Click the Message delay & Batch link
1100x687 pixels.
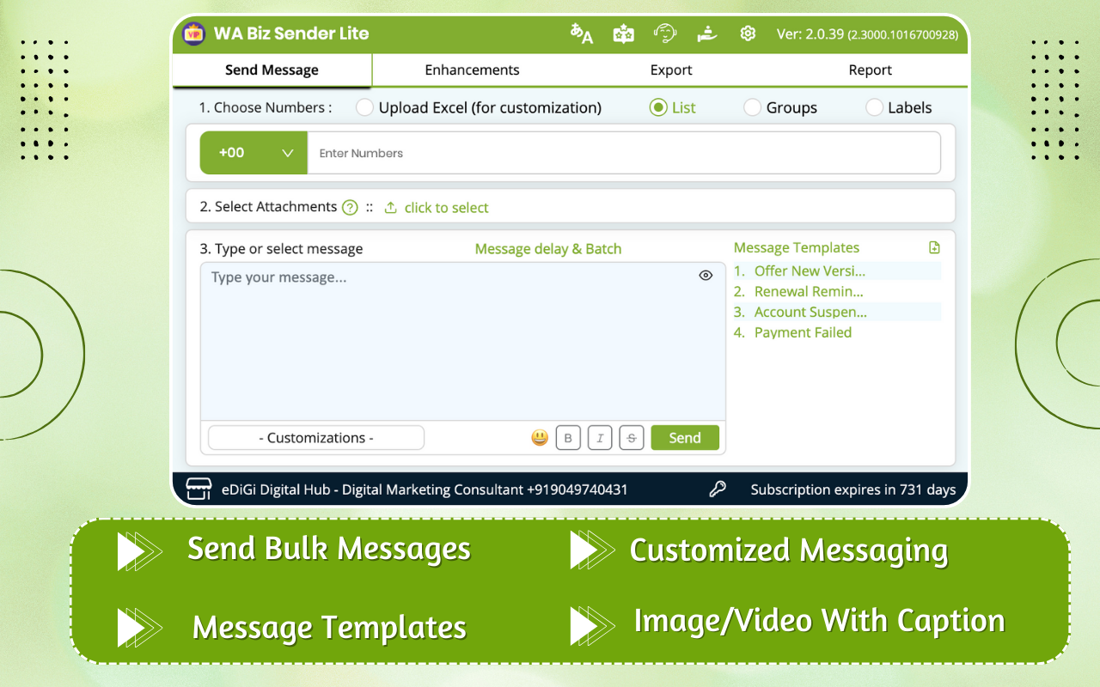[547, 248]
